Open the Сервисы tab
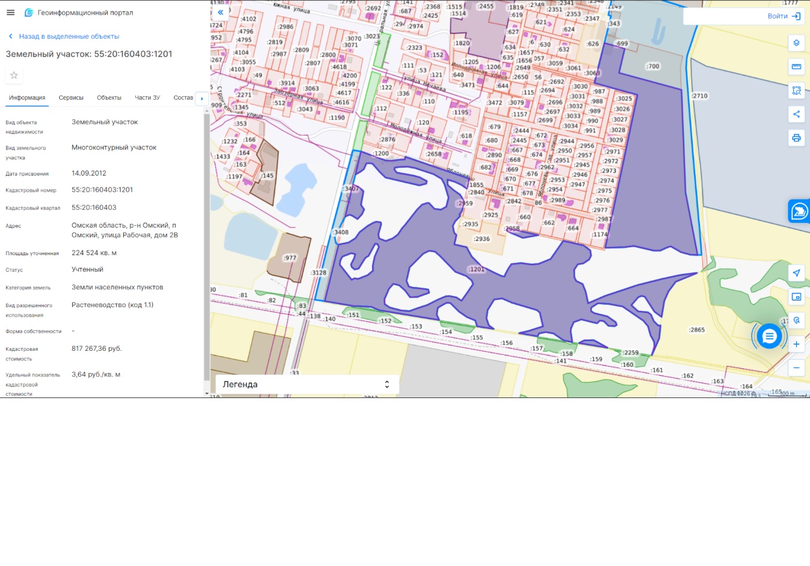810x566 pixels. tap(71, 97)
